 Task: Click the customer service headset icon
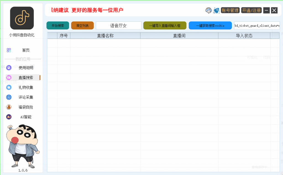click(x=208, y=10)
